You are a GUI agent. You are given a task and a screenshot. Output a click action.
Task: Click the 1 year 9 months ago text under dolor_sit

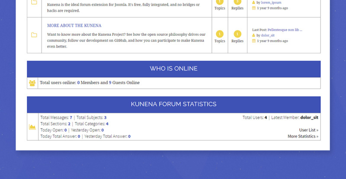(x=272, y=41)
